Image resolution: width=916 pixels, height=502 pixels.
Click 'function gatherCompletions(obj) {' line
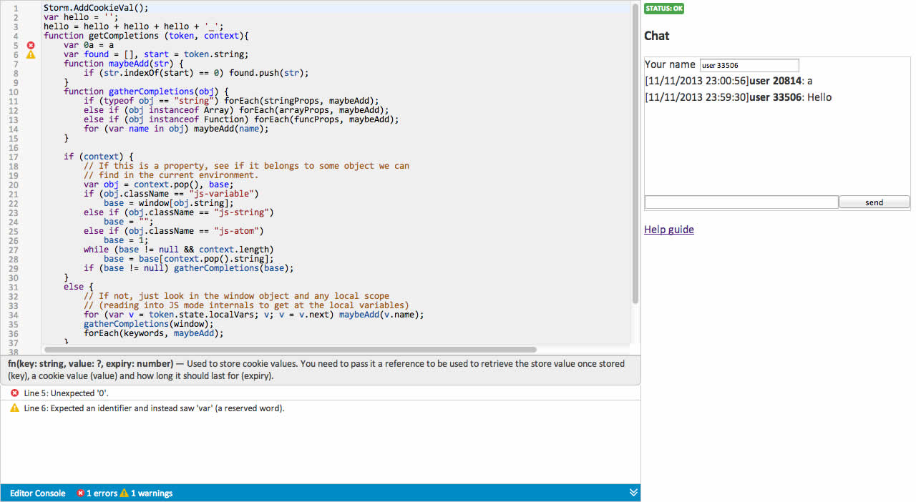[146, 92]
